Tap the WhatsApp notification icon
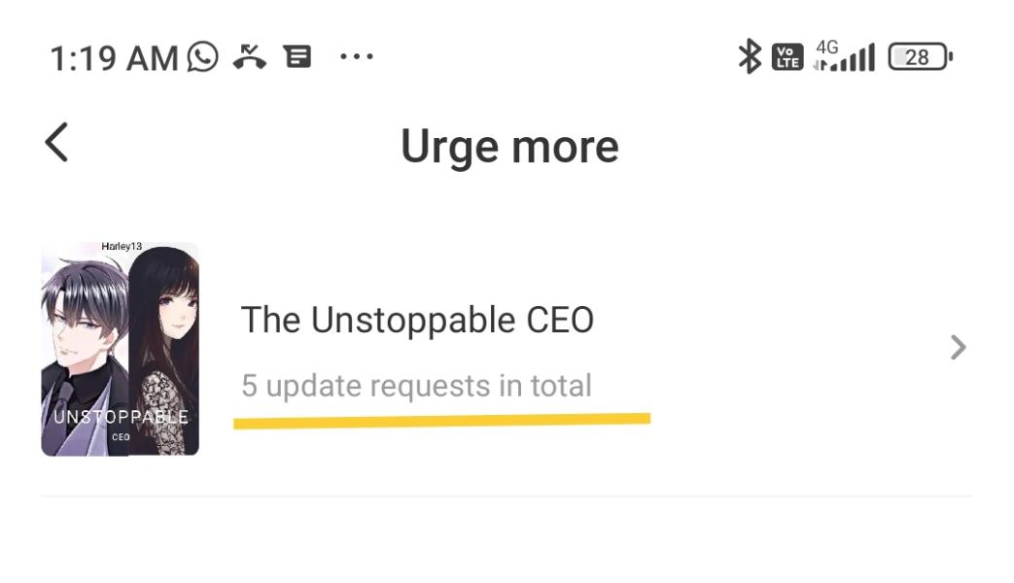This screenshot has width=1014, height=583. coord(203,57)
